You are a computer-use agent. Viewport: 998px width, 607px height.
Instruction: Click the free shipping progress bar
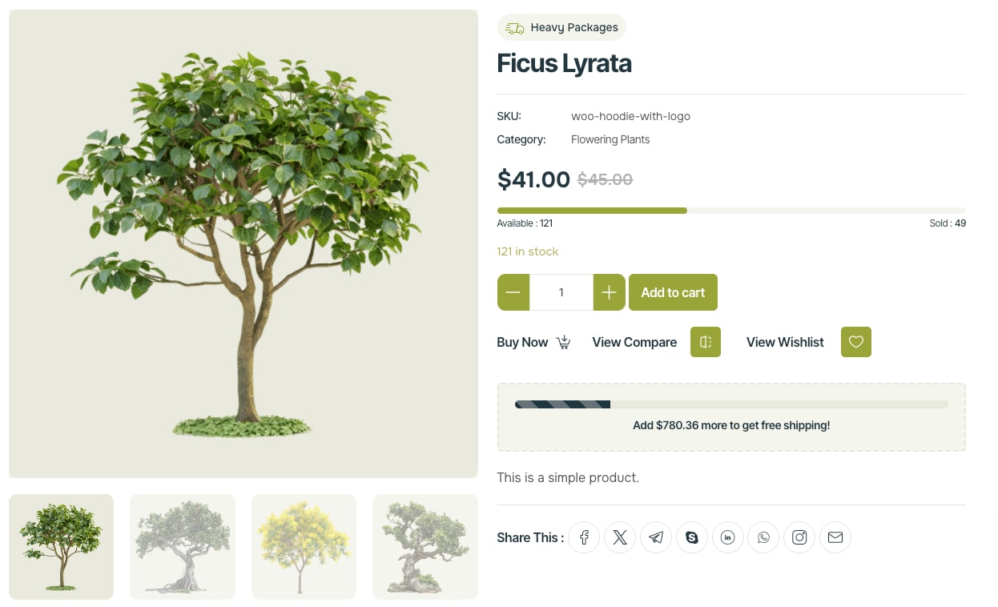click(x=730, y=404)
